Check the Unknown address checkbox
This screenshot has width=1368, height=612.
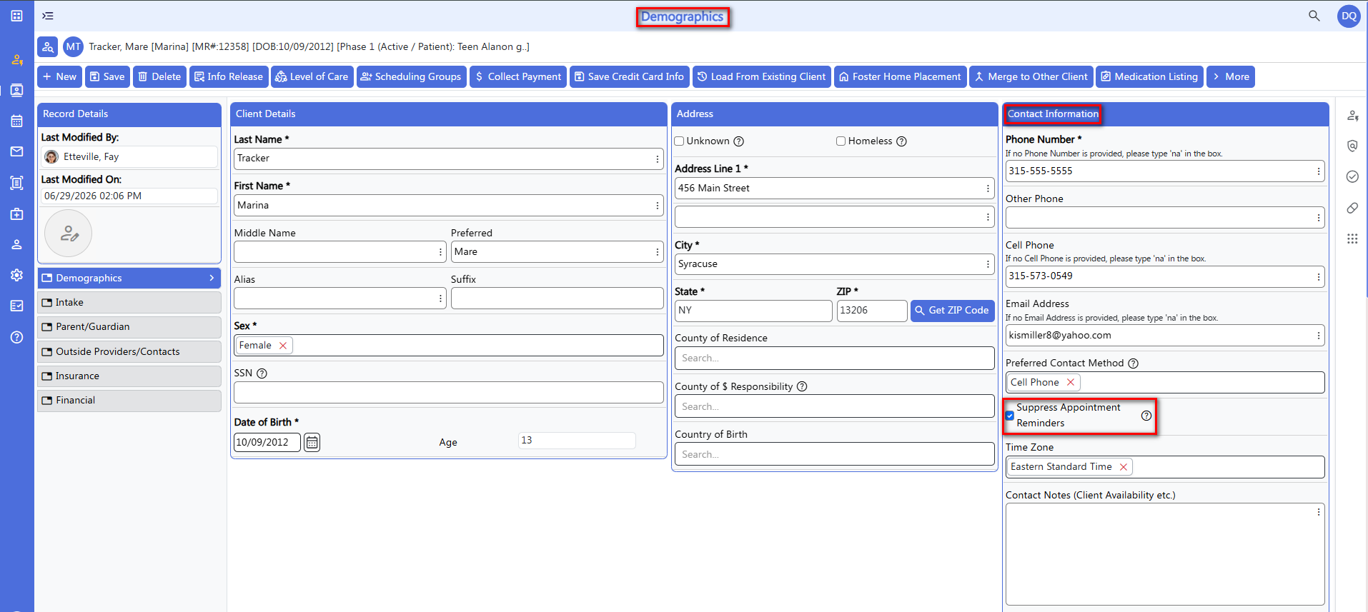click(680, 141)
